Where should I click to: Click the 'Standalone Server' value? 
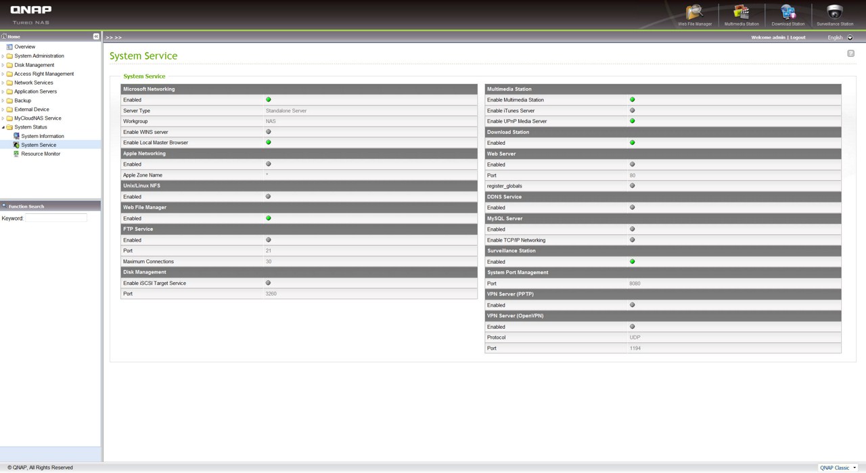pos(286,110)
